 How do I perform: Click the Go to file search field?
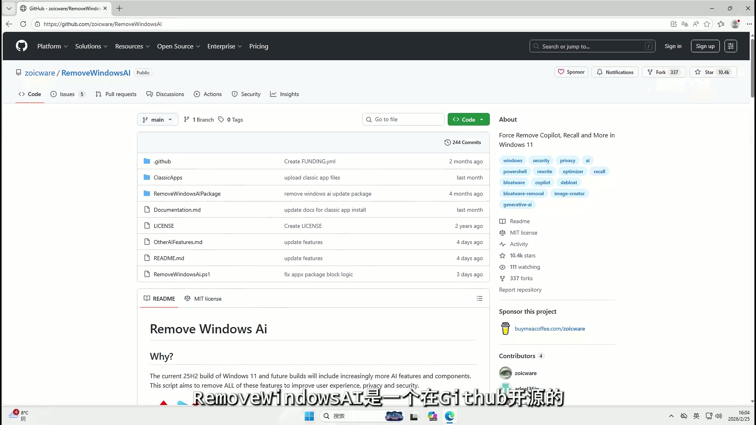click(403, 120)
